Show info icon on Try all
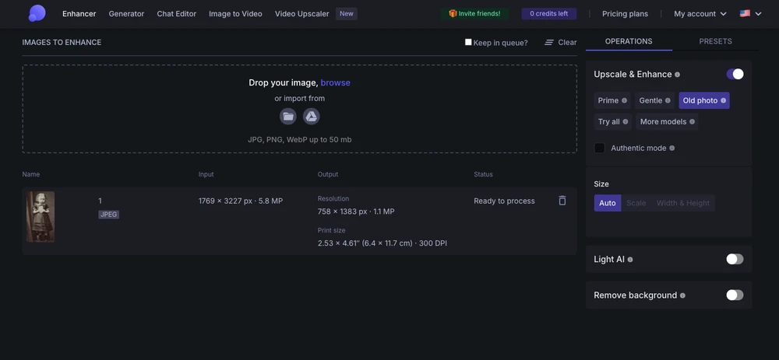This screenshot has width=779, height=360. [x=626, y=121]
